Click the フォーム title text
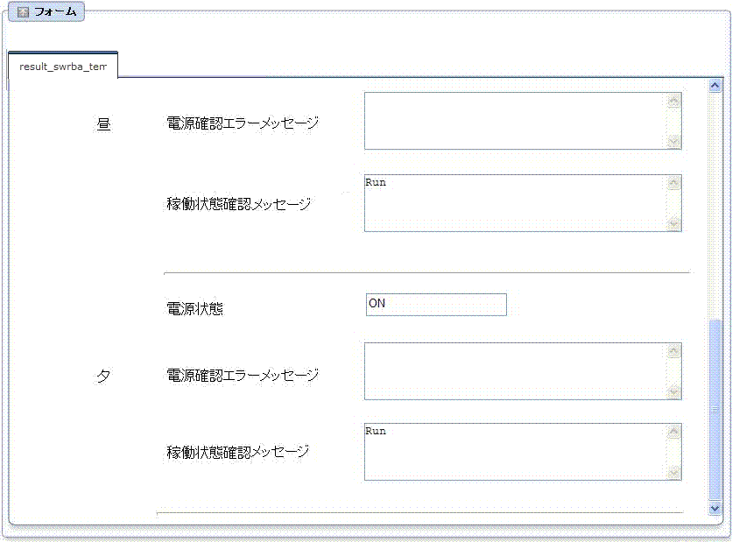The image size is (732, 542). point(55,12)
